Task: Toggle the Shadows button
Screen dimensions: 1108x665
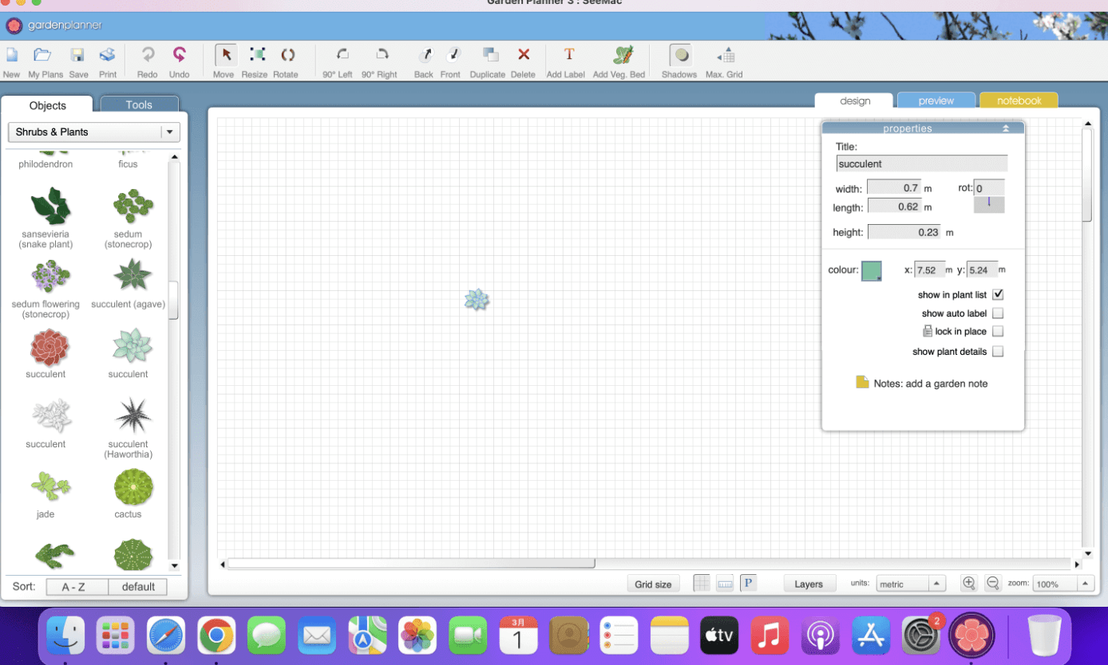Action: coord(680,56)
